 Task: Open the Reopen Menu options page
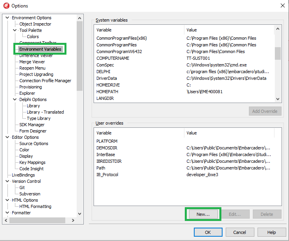32,68
